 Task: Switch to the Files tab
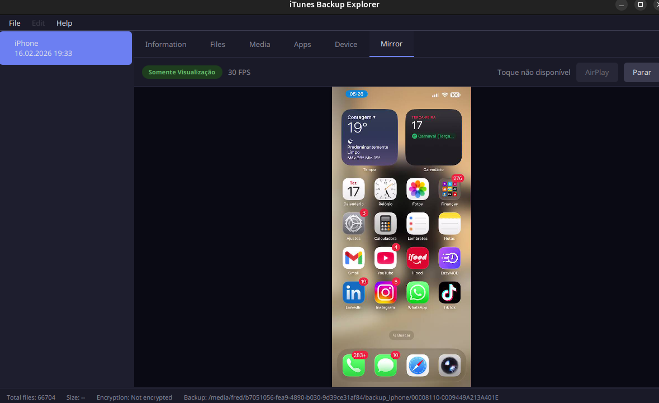[x=217, y=44]
